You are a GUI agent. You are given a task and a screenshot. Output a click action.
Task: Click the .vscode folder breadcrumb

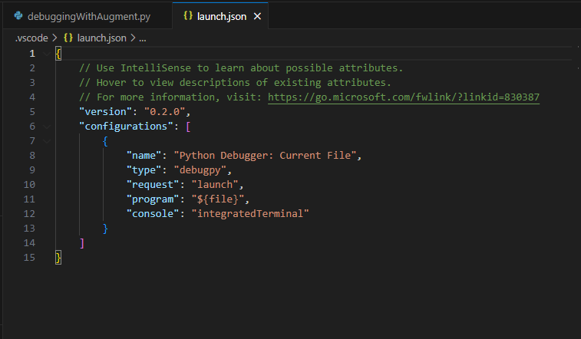tap(31, 38)
